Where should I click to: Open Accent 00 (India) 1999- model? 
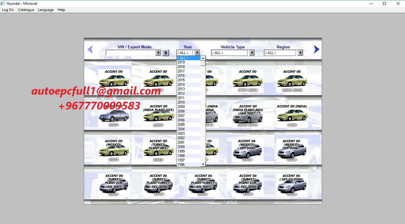292,116
